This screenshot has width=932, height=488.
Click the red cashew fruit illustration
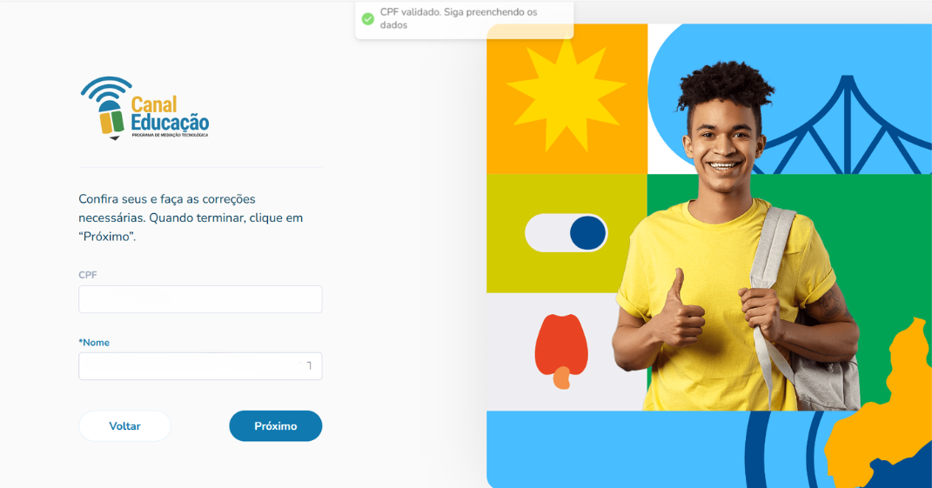(561, 351)
